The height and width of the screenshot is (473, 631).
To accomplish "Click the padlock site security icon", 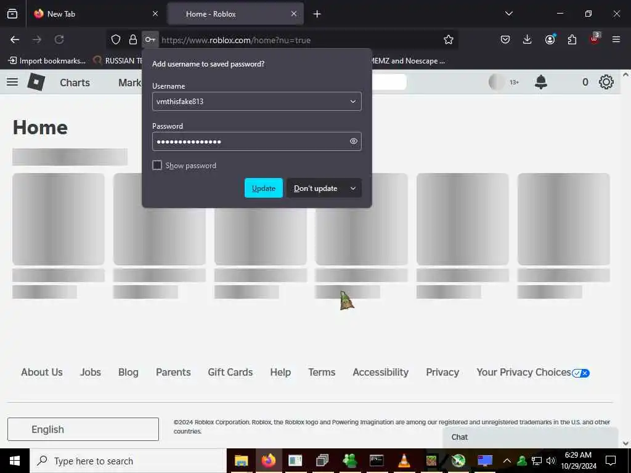I will [133, 39].
